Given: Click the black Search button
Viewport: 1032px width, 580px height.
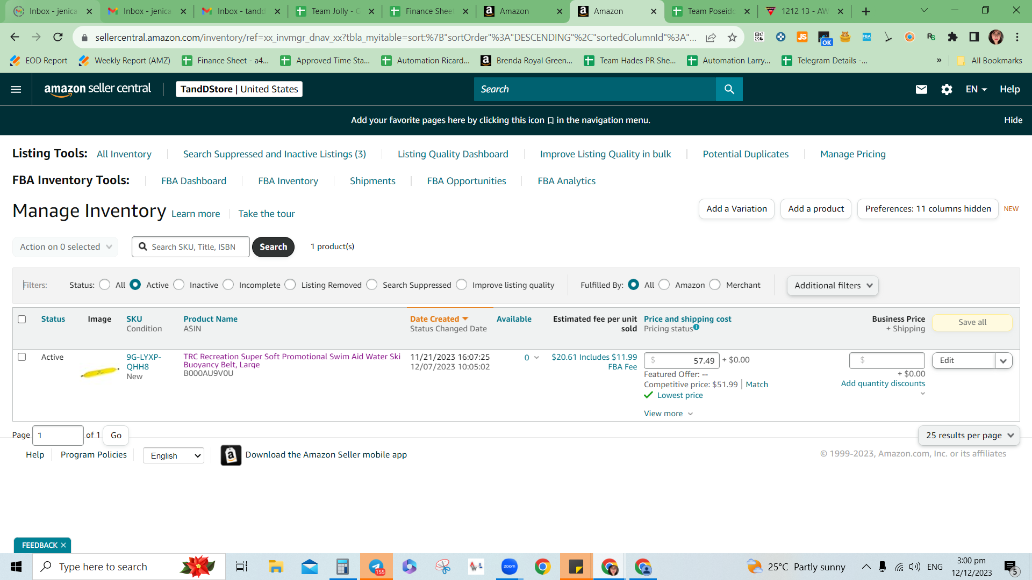Looking at the screenshot, I should [x=273, y=247].
